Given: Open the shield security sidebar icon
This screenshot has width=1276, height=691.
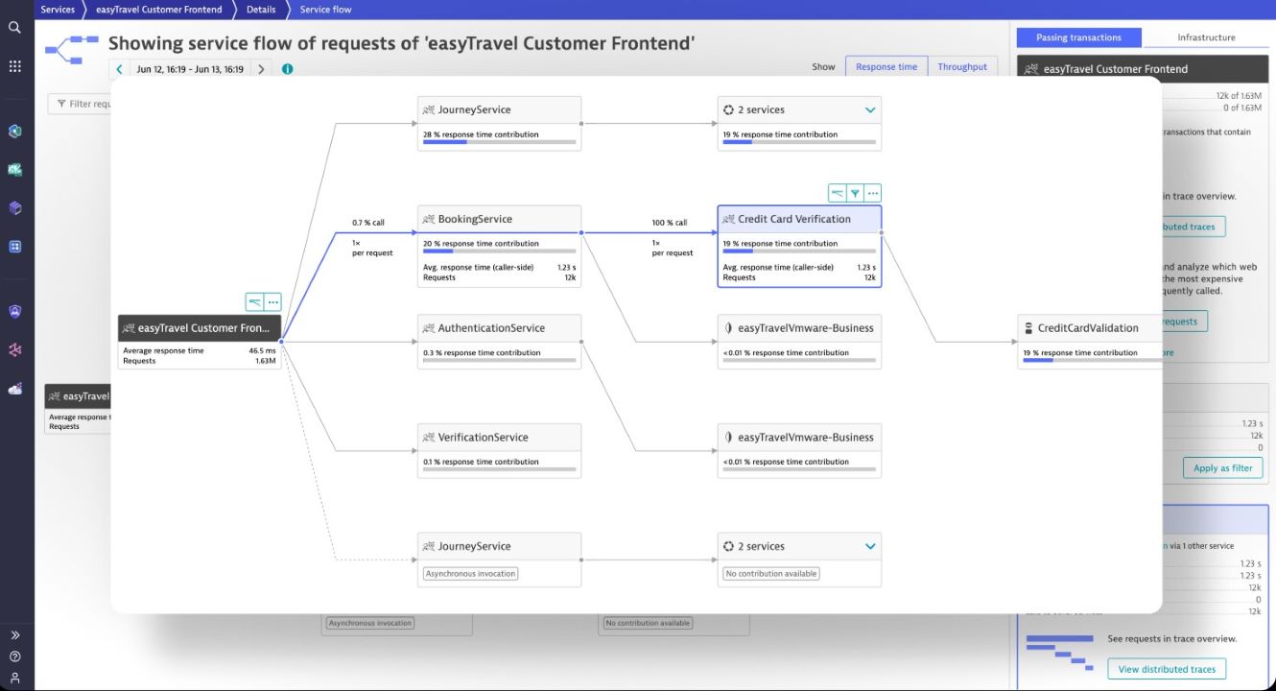Looking at the screenshot, I should click(14, 311).
